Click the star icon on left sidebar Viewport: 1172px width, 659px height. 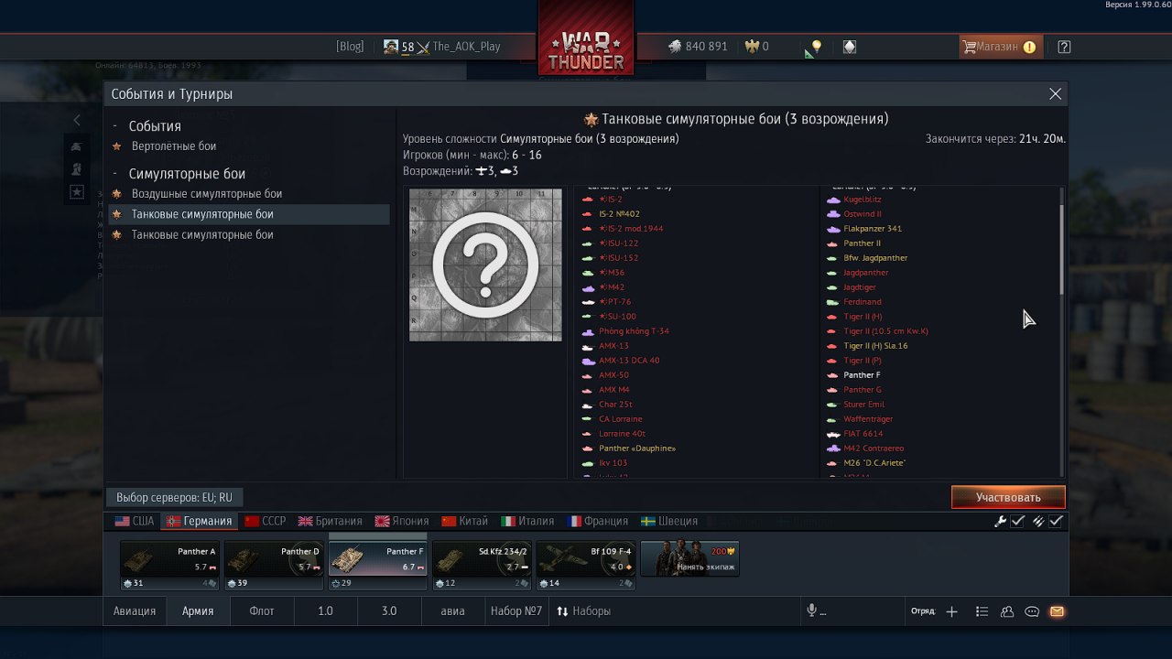tap(77, 191)
